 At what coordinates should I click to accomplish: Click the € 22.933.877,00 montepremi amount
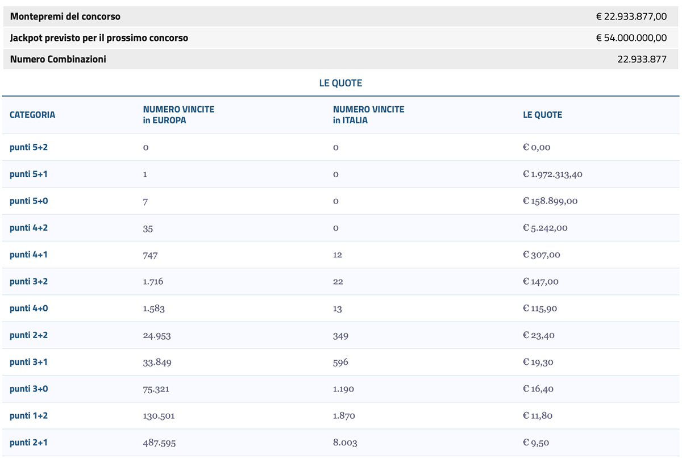(631, 16)
